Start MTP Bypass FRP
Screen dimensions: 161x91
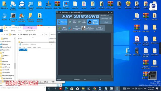88,28
